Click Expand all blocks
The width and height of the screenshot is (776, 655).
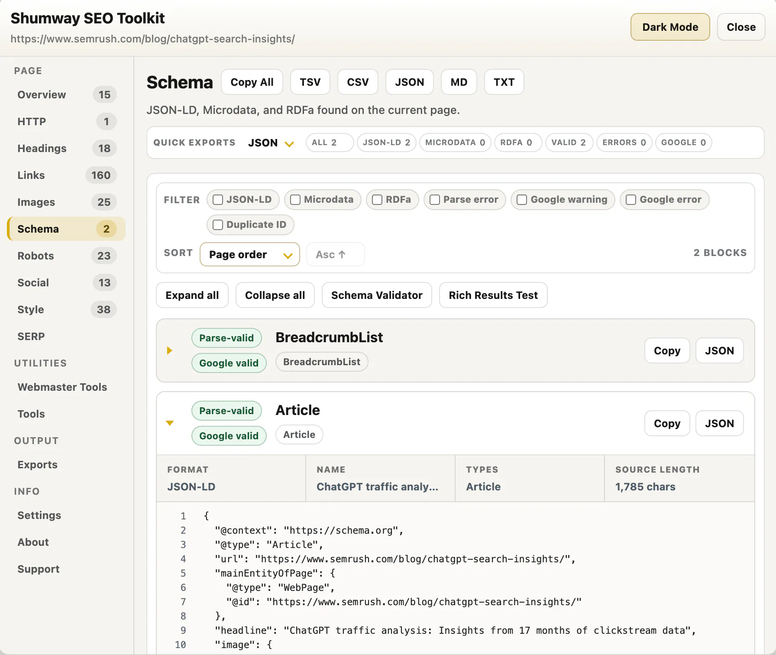click(x=192, y=295)
